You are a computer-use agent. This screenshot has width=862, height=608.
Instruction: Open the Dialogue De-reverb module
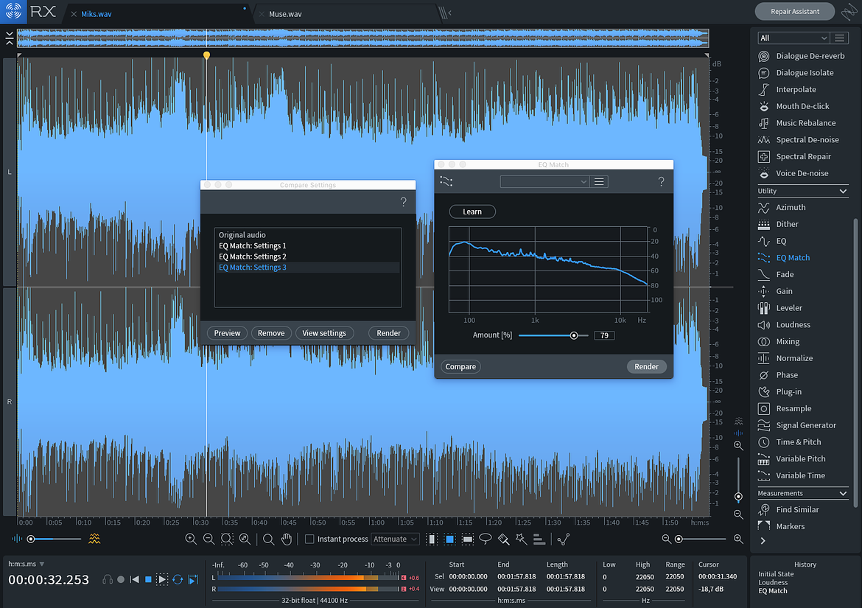coord(802,56)
